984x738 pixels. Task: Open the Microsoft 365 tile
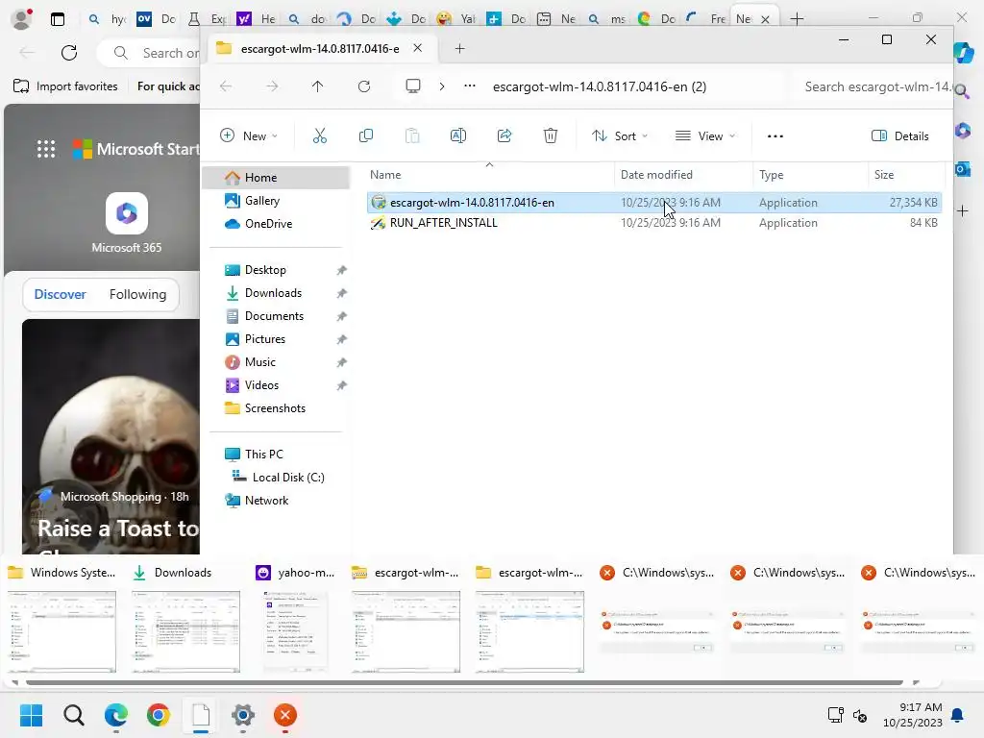[126, 223]
